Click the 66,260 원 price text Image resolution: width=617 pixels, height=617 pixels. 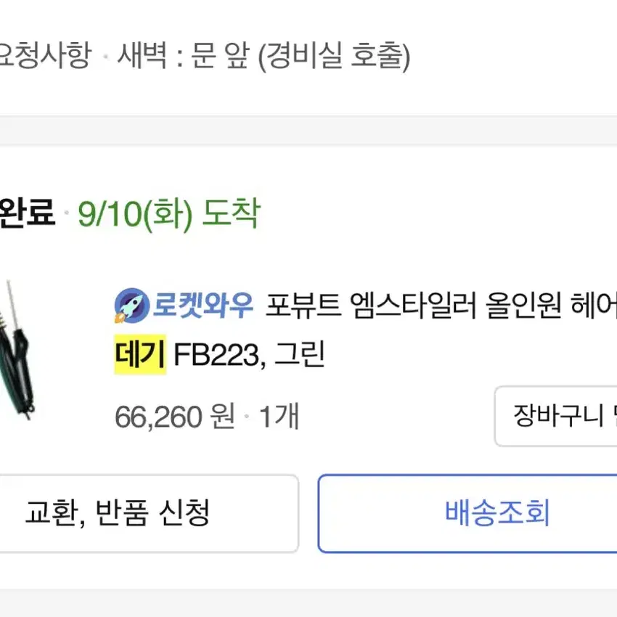pos(175,417)
